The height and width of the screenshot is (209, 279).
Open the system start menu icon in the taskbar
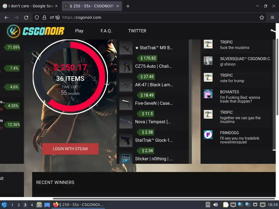(4, 205)
